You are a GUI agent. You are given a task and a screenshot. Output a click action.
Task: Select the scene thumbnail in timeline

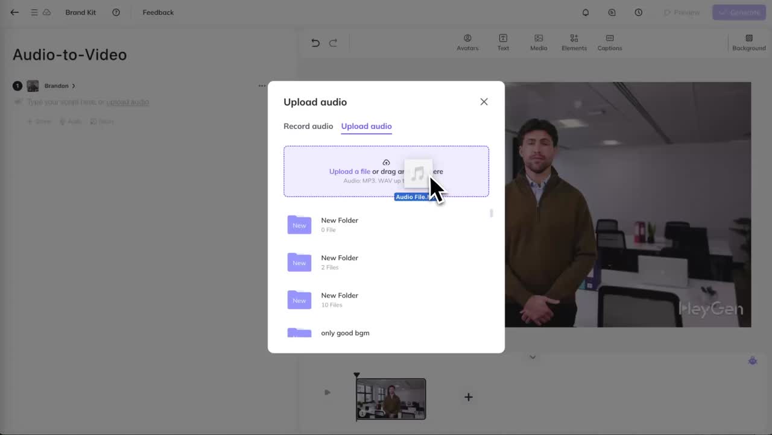click(x=391, y=399)
